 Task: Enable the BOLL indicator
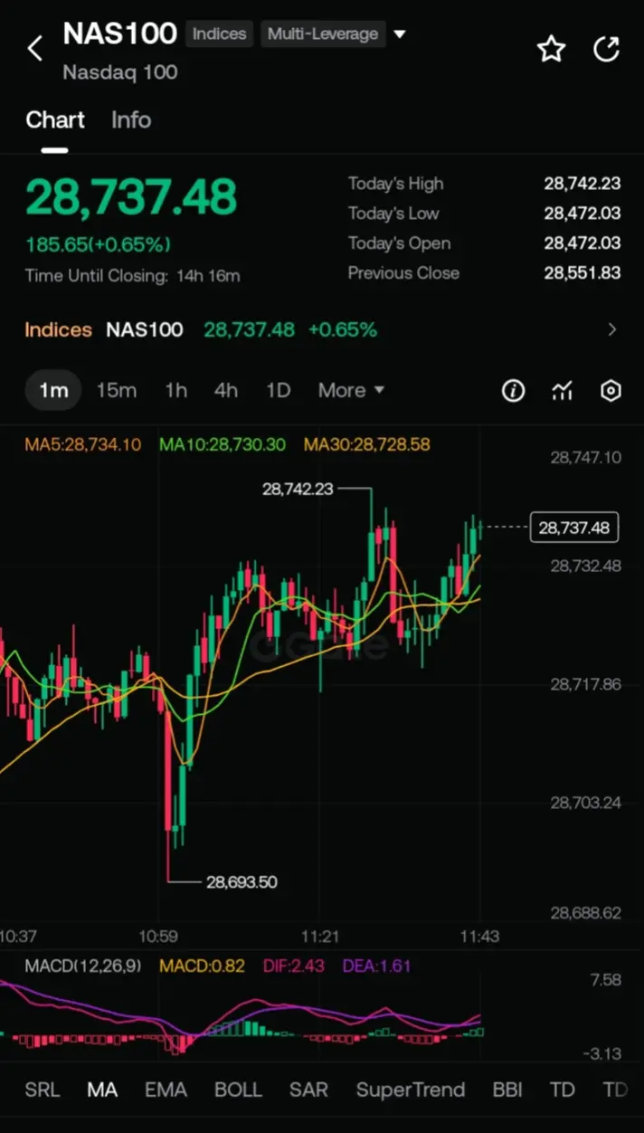(x=238, y=1090)
